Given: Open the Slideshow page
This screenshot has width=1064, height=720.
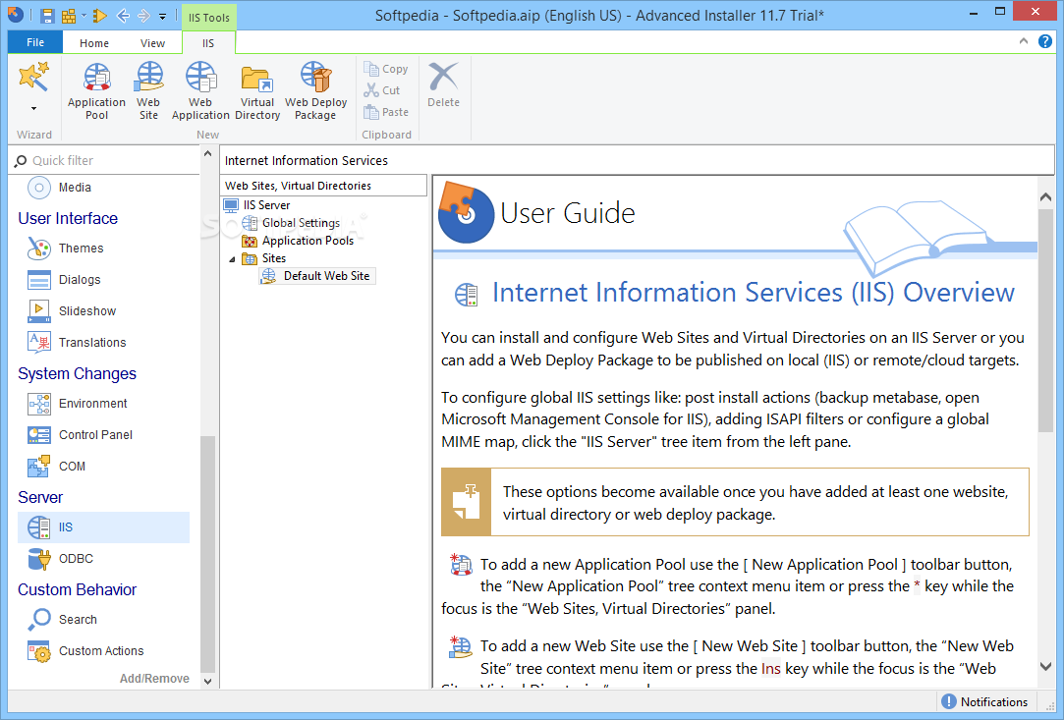Looking at the screenshot, I should click(72, 310).
